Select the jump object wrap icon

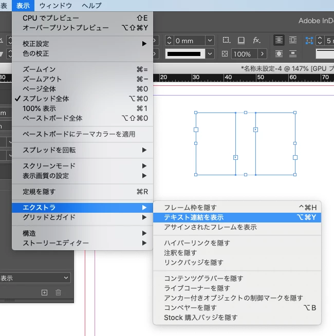coord(292,53)
